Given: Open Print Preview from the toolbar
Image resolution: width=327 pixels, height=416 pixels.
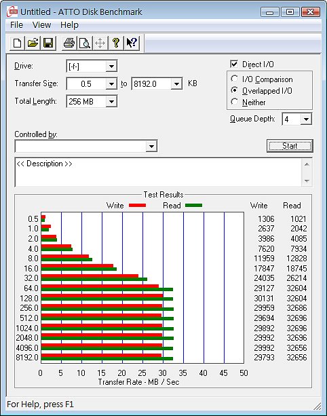Looking at the screenshot, I should pyautogui.click(x=85, y=43).
